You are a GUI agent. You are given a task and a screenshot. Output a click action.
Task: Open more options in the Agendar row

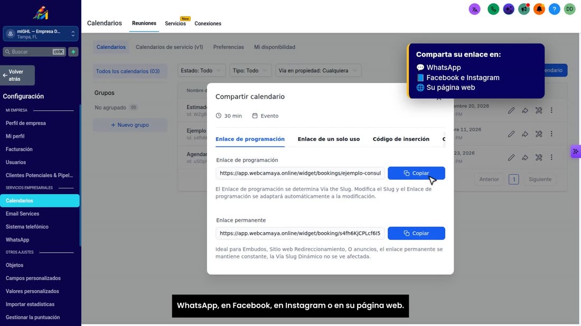coord(551,158)
